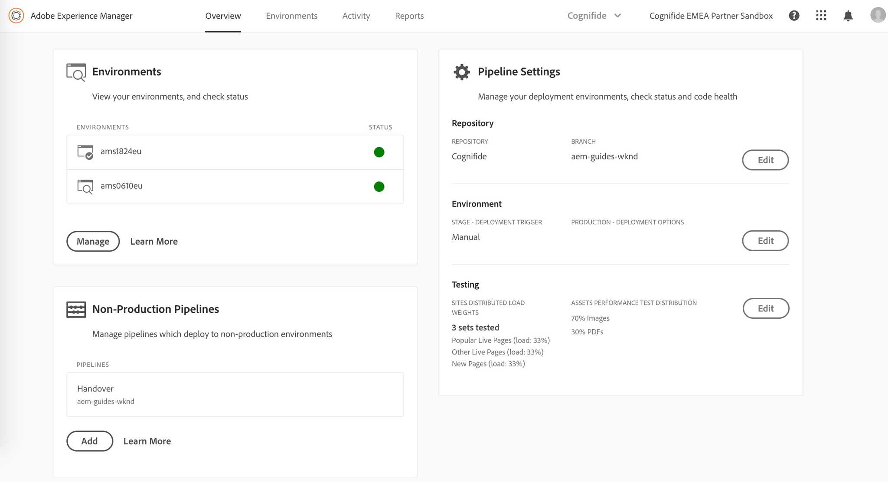Screen dimensions: 888x482
Task: Click 'Other Live Pages (load: 33%)' text
Action: click(497, 352)
